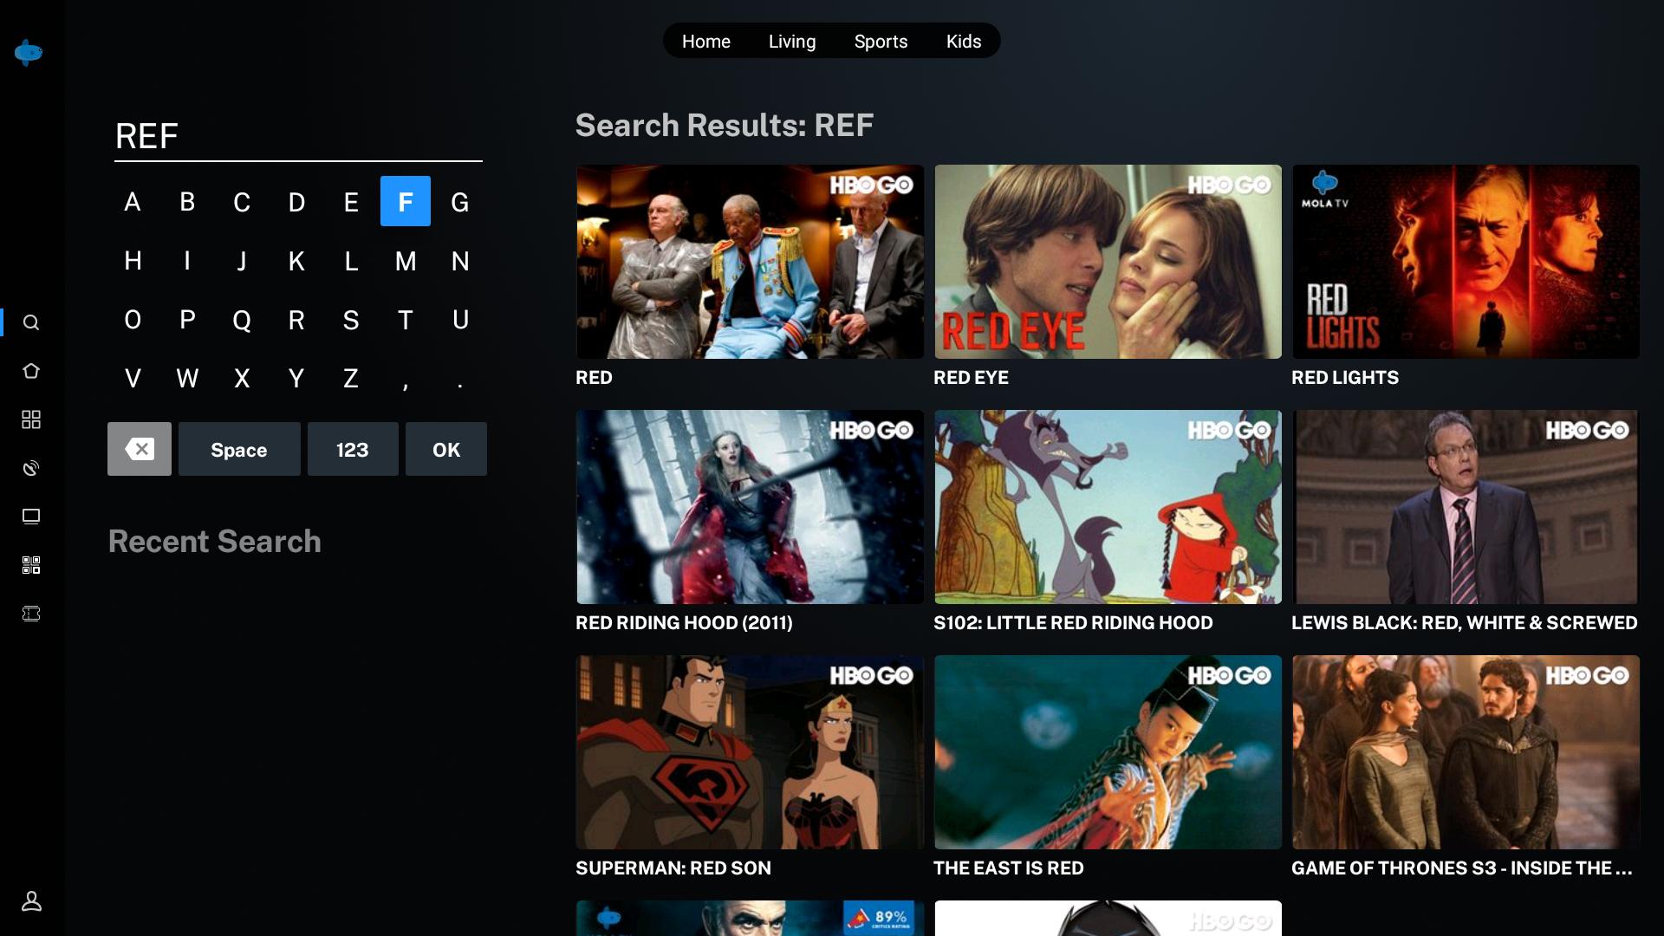Switch to the Kids tab
Image resolution: width=1664 pixels, height=936 pixels.
[x=964, y=41]
